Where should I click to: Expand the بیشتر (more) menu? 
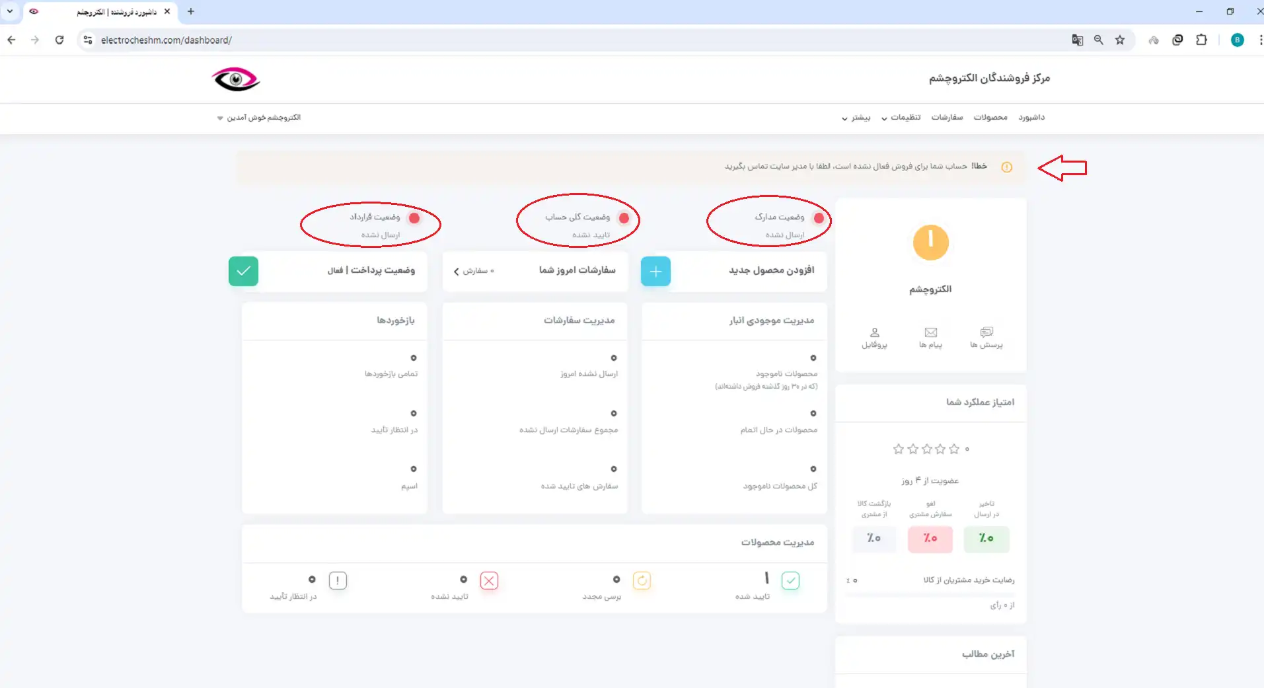click(856, 118)
